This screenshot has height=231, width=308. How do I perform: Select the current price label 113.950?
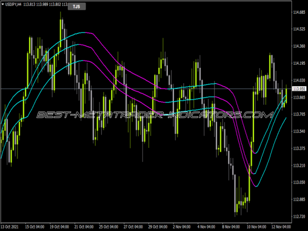[x=299, y=89]
